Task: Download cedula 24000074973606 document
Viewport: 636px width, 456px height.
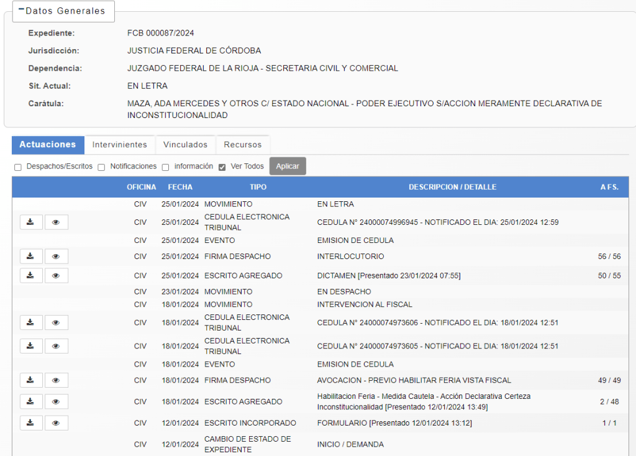Action: 31,322
